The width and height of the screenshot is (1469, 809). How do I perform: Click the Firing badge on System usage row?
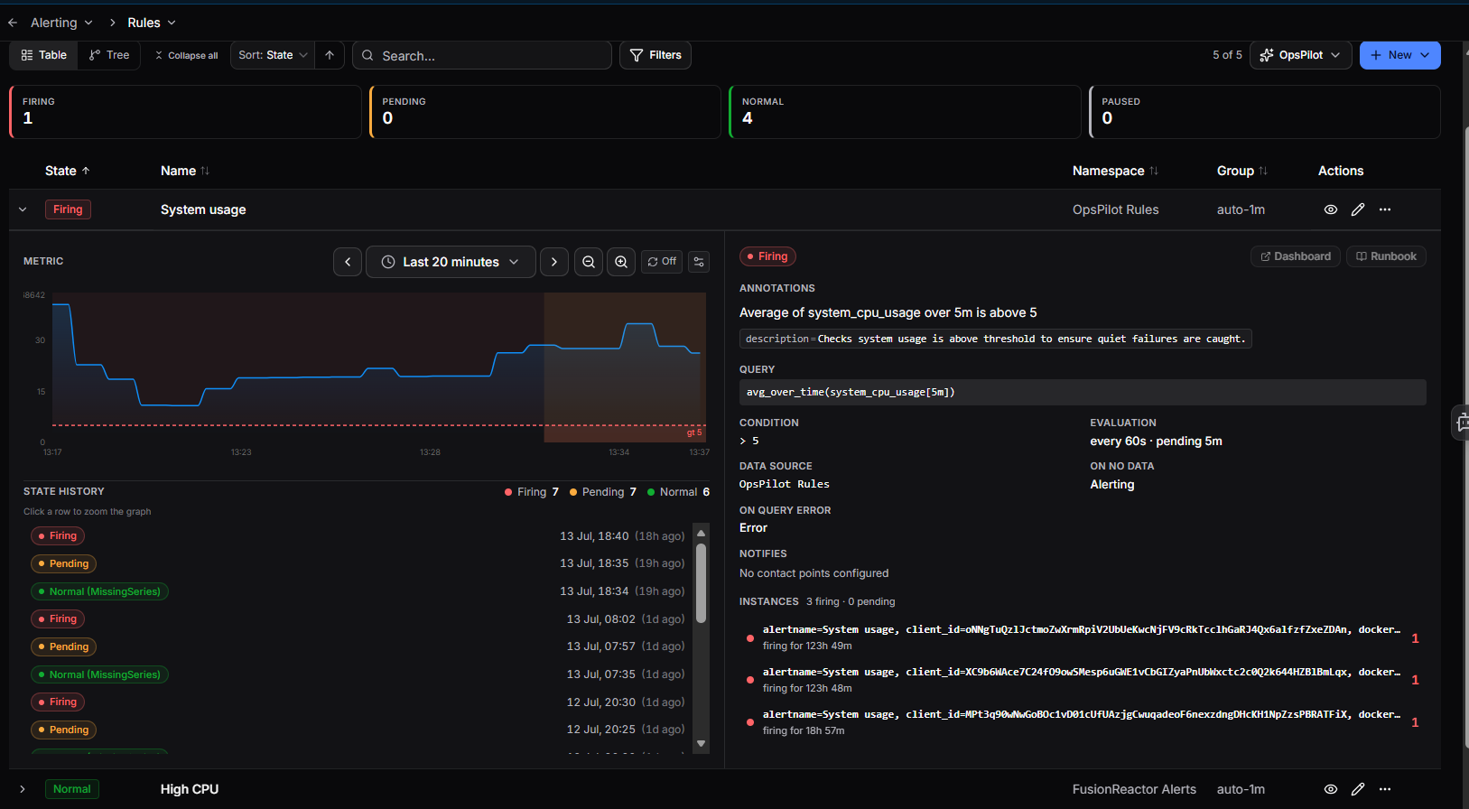tap(68, 209)
